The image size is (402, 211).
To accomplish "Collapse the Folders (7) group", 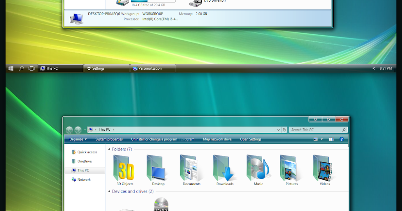I will click(109, 149).
